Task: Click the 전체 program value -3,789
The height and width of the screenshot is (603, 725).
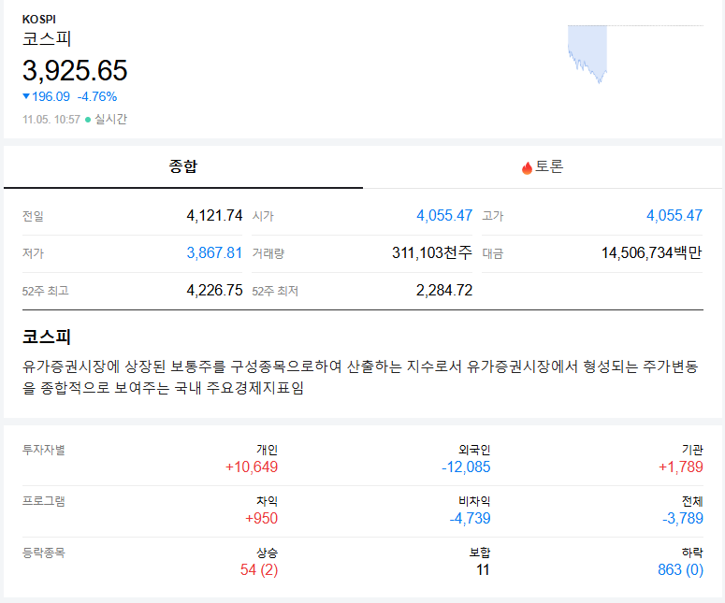Action: (683, 518)
